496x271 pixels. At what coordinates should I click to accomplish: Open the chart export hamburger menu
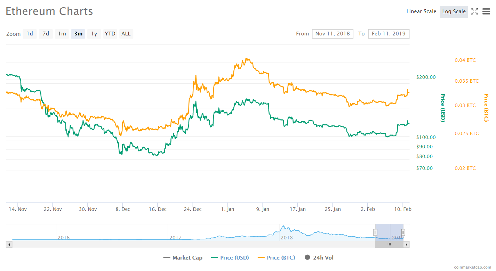[x=486, y=11]
